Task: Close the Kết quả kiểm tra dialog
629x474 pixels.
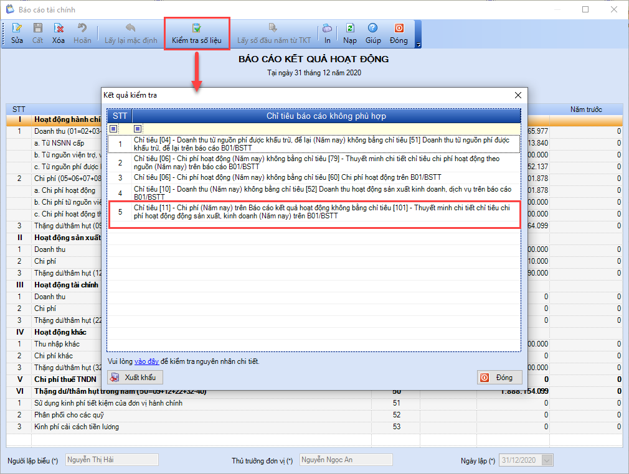Action: click(x=518, y=95)
